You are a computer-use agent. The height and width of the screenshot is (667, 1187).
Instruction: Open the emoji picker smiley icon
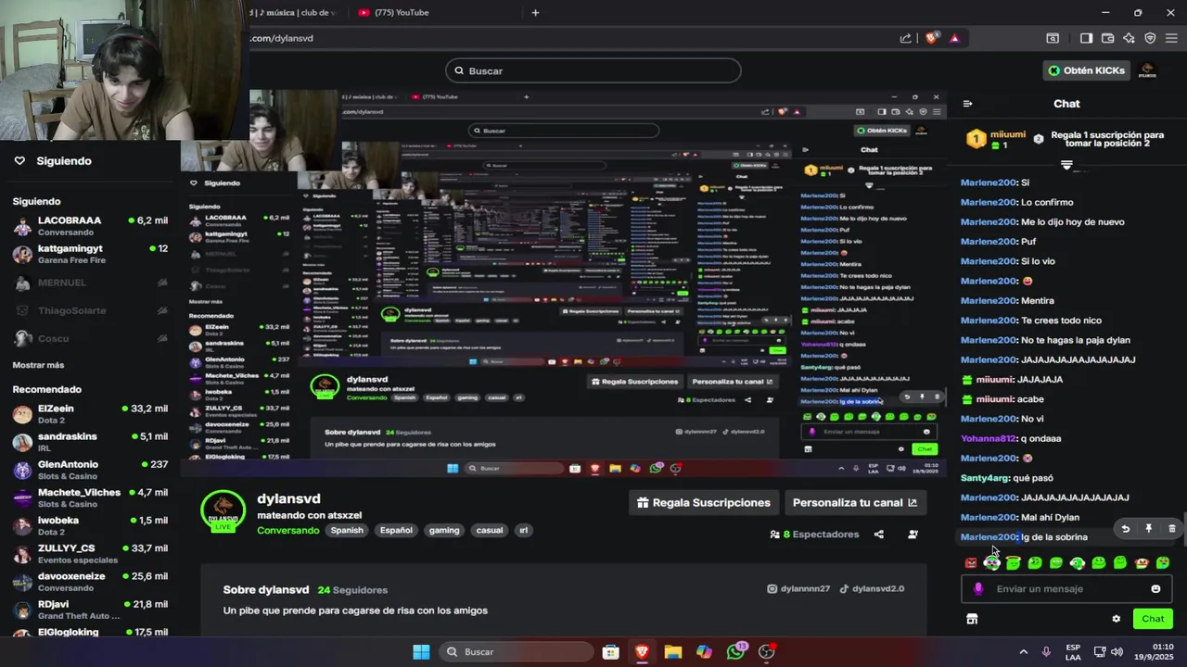click(x=1155, y=588)
